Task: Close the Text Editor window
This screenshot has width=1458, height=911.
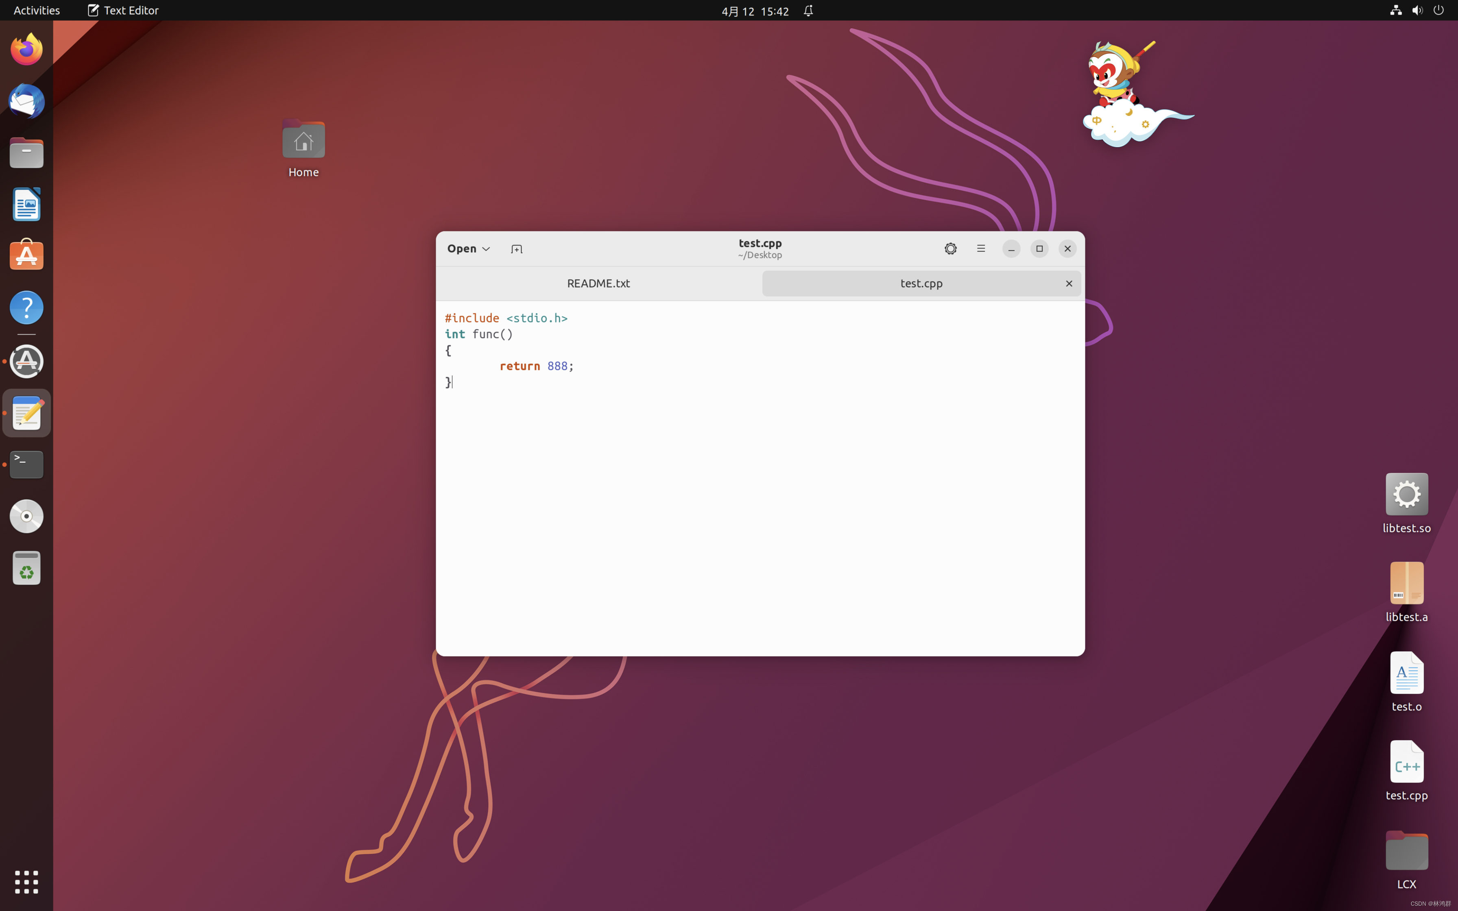Action: 1067,249
